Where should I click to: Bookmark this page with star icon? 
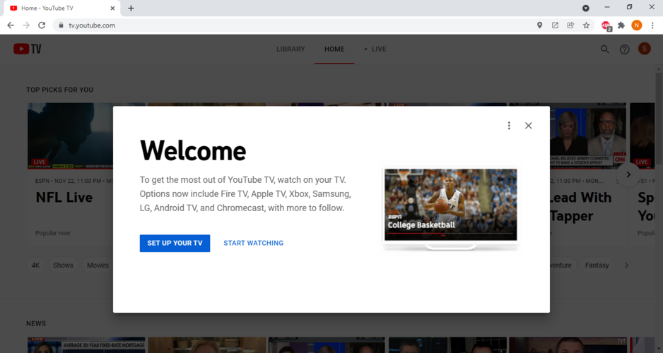tap(586, 25)
